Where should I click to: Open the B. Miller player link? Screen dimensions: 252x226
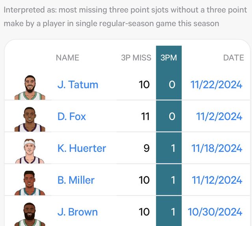[76, 180]
